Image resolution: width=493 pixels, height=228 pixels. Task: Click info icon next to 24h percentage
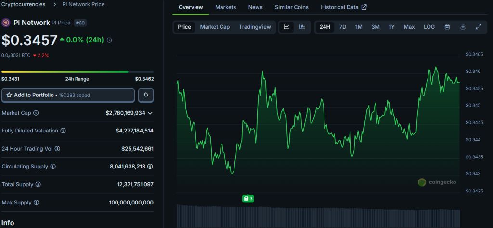tap(109, 40)
